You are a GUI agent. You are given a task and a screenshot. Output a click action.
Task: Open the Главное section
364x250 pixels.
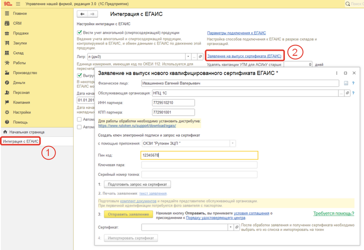click(x=20, y=14)
